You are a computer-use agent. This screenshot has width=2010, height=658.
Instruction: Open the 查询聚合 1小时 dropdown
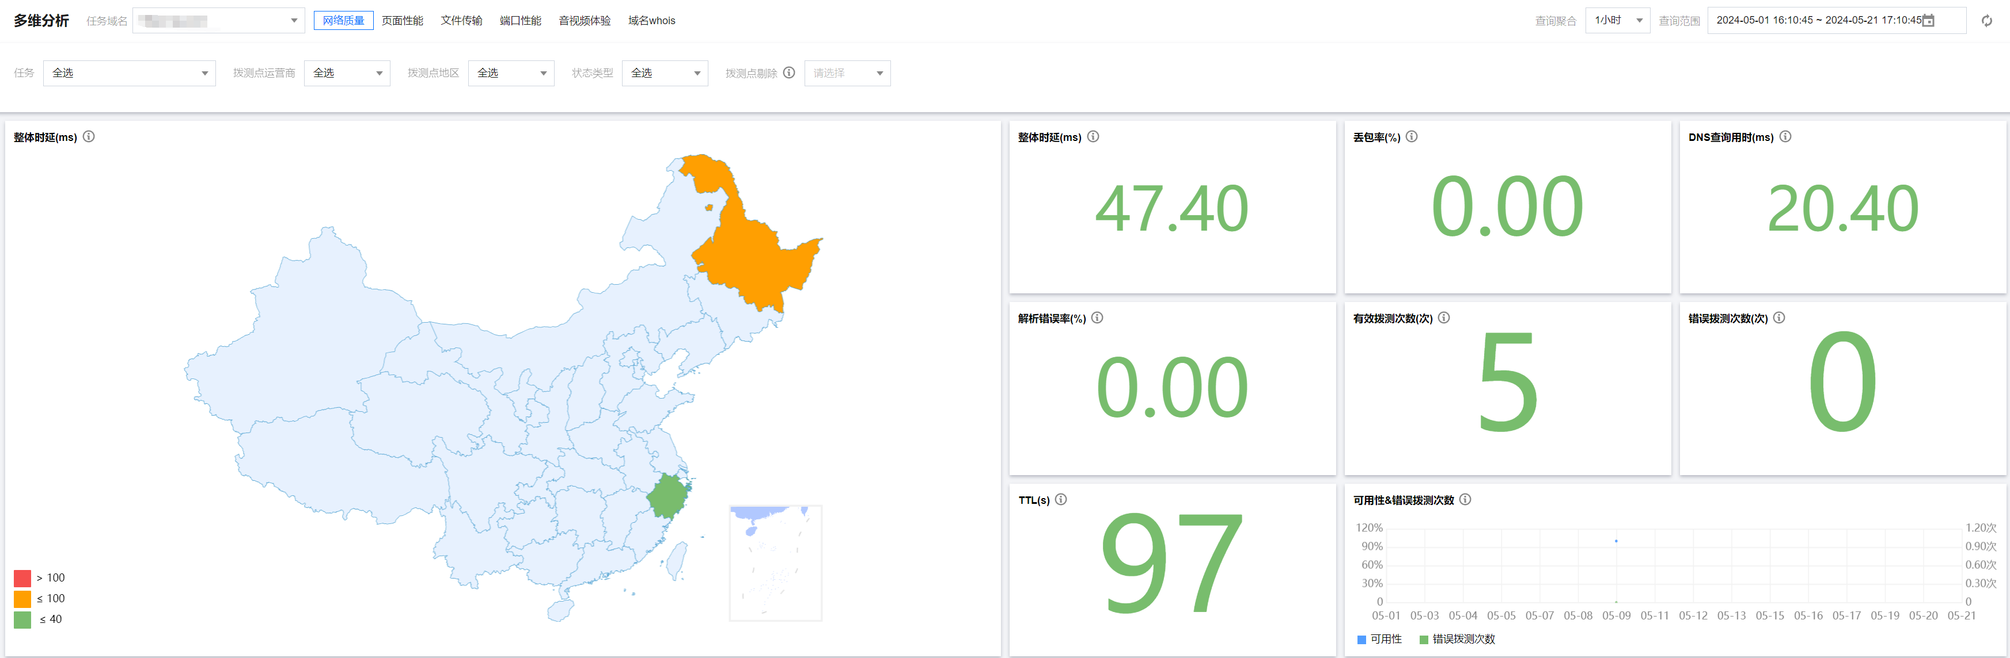click(1618, 21)
